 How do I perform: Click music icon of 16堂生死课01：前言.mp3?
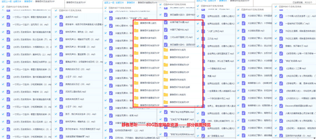pos(111,115)
